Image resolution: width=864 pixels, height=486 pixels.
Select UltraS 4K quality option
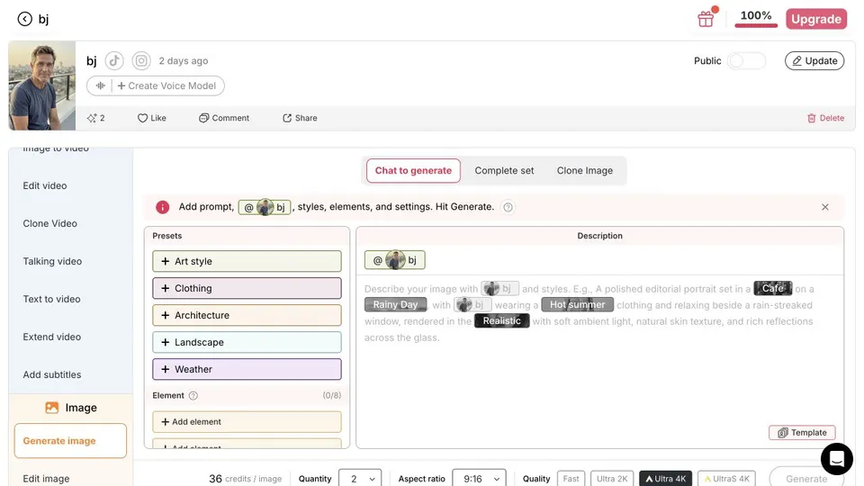pyautogui.click(x=727, y=479)
